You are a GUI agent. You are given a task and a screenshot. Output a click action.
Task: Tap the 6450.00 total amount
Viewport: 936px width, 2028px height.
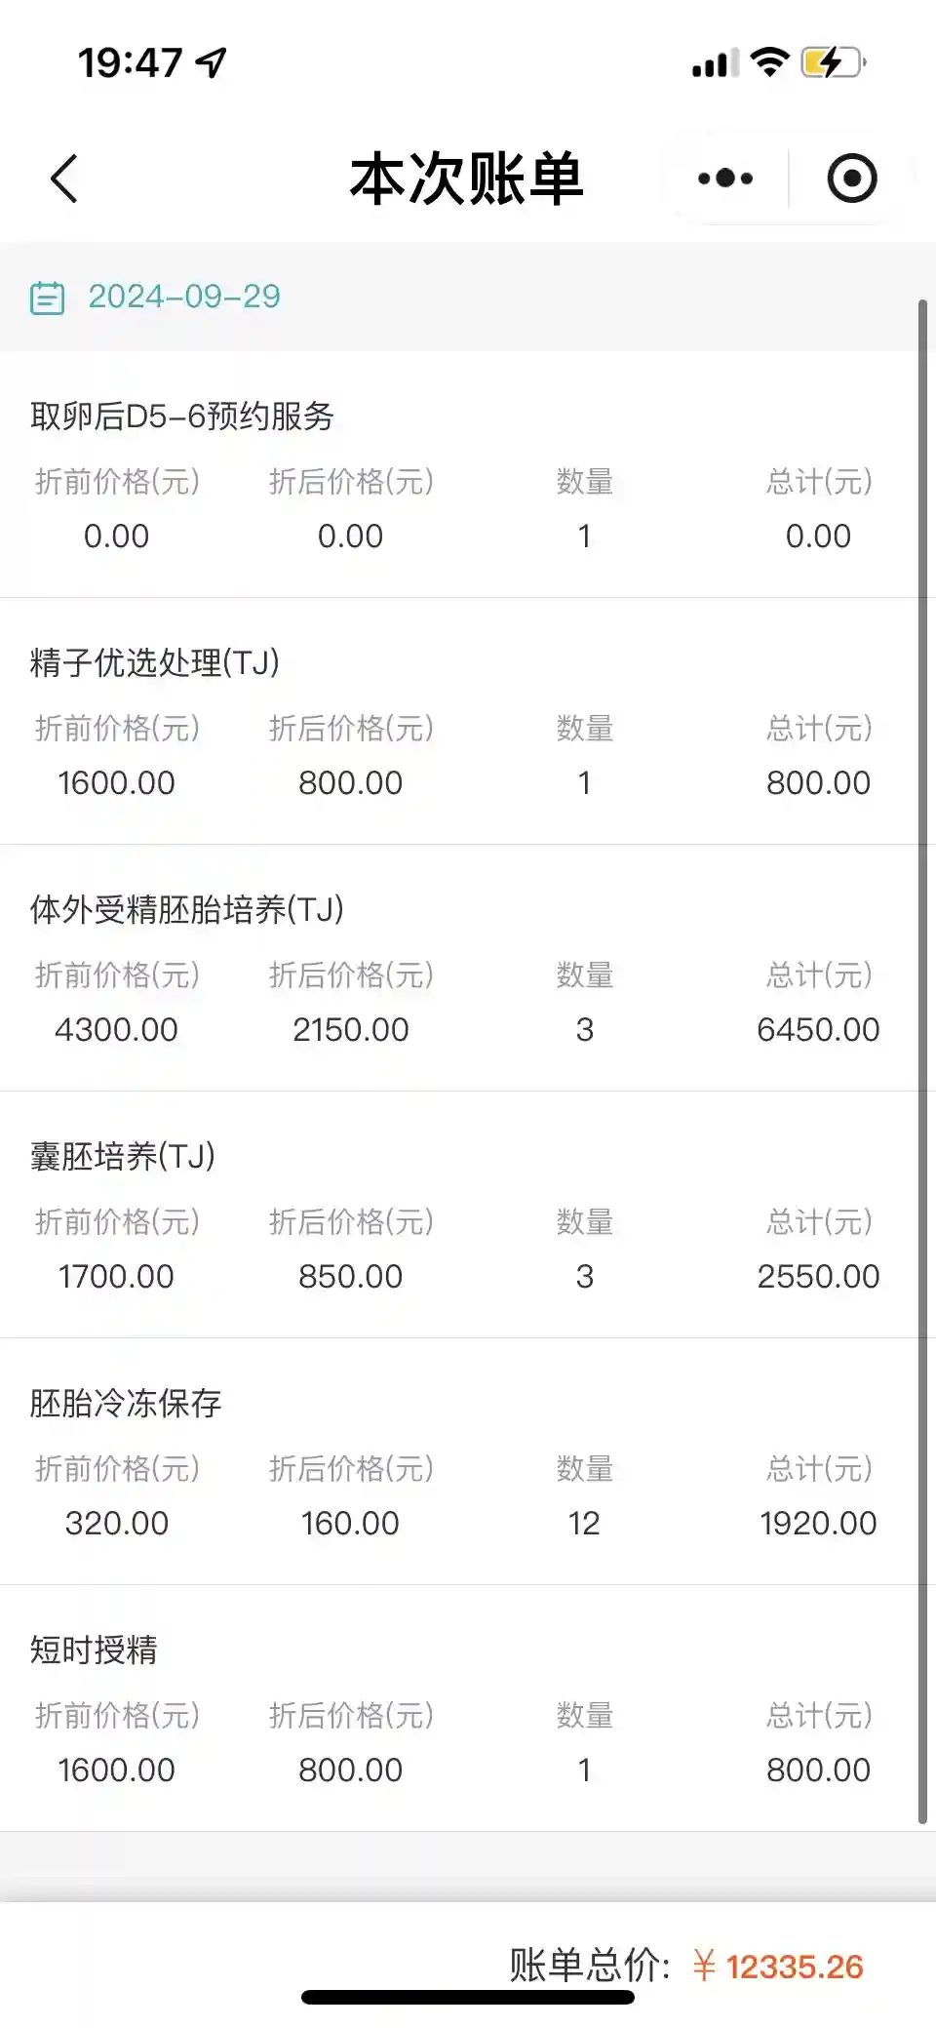pyautogui.click(x=818, y=1030)
